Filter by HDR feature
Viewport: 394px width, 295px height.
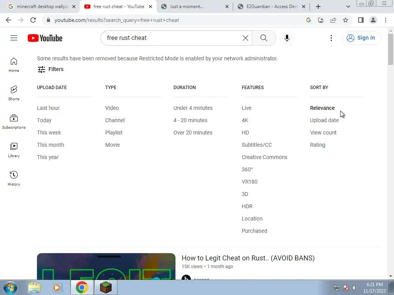click(247, 206)
